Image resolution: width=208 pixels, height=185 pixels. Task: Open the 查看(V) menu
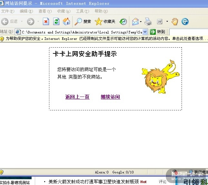(x=45, y=11)
